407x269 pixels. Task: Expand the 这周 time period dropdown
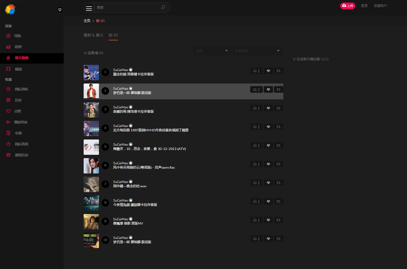pyautogui.click(x=212, y=51)
